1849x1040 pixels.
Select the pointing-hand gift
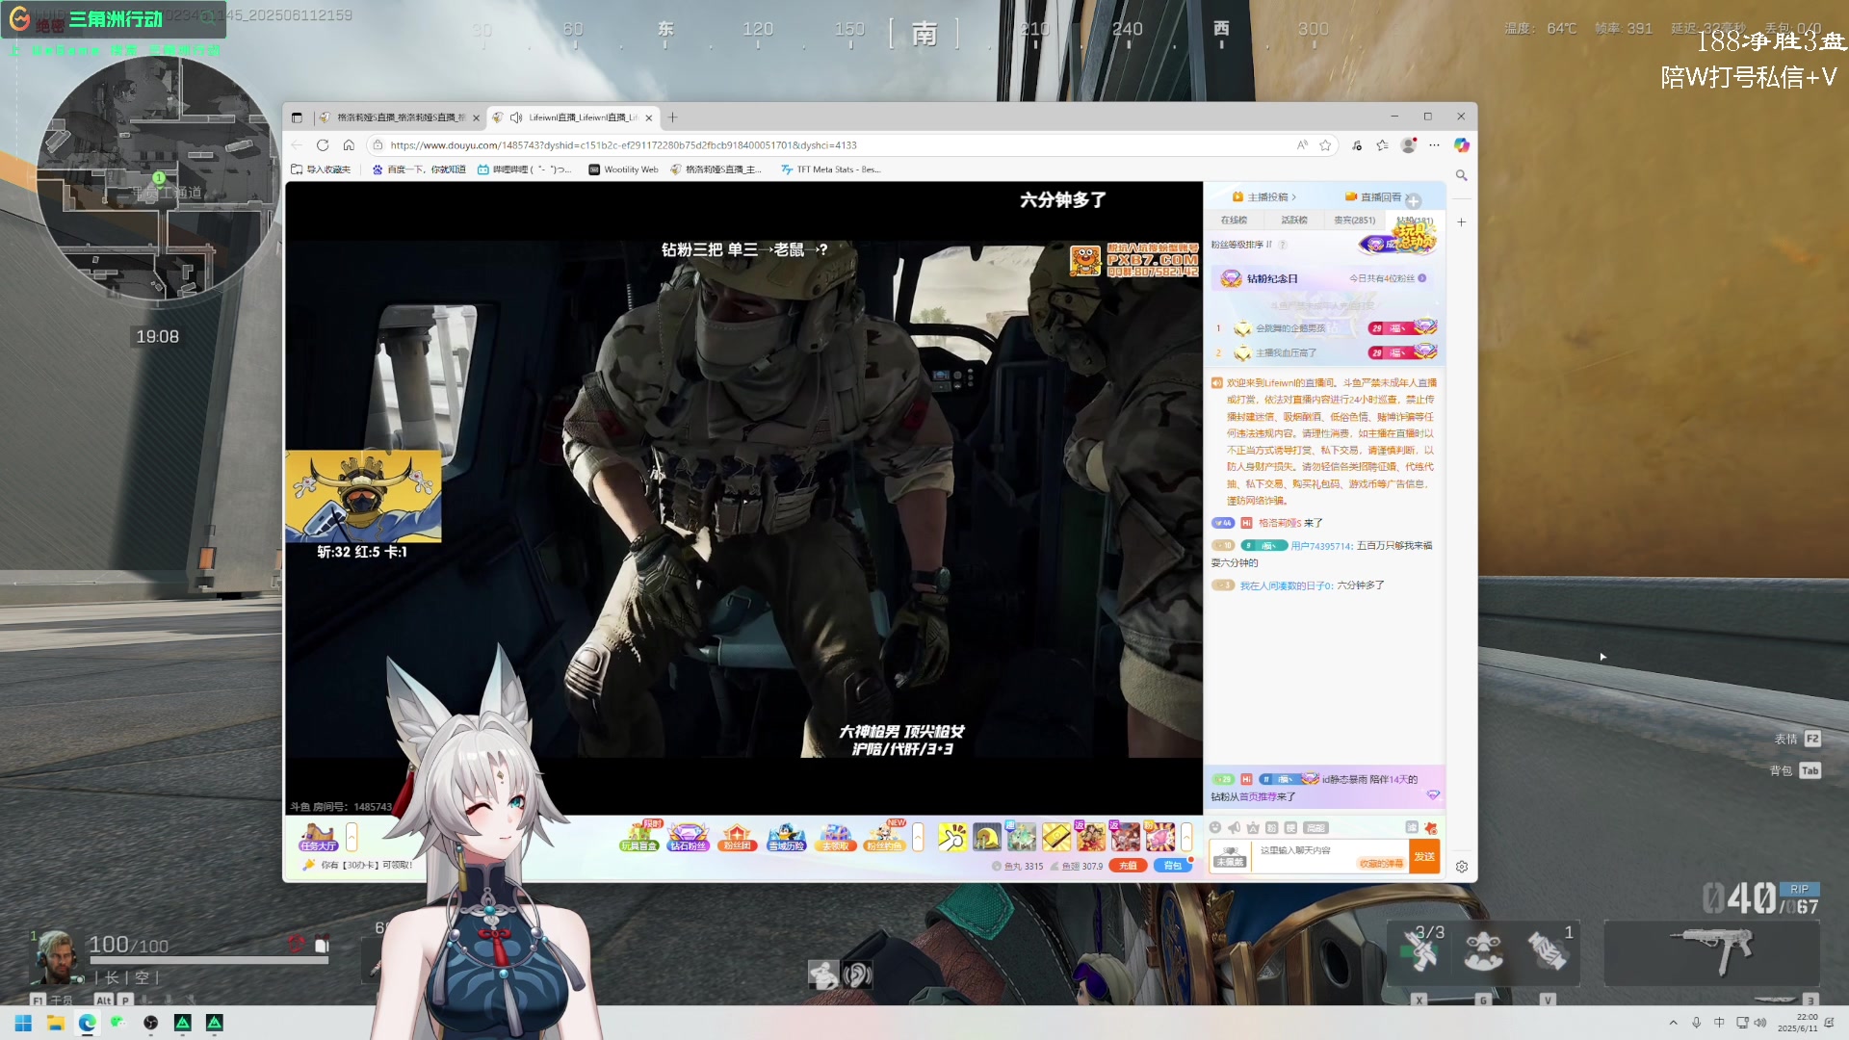pyautogui.click(x=952, y=837)
